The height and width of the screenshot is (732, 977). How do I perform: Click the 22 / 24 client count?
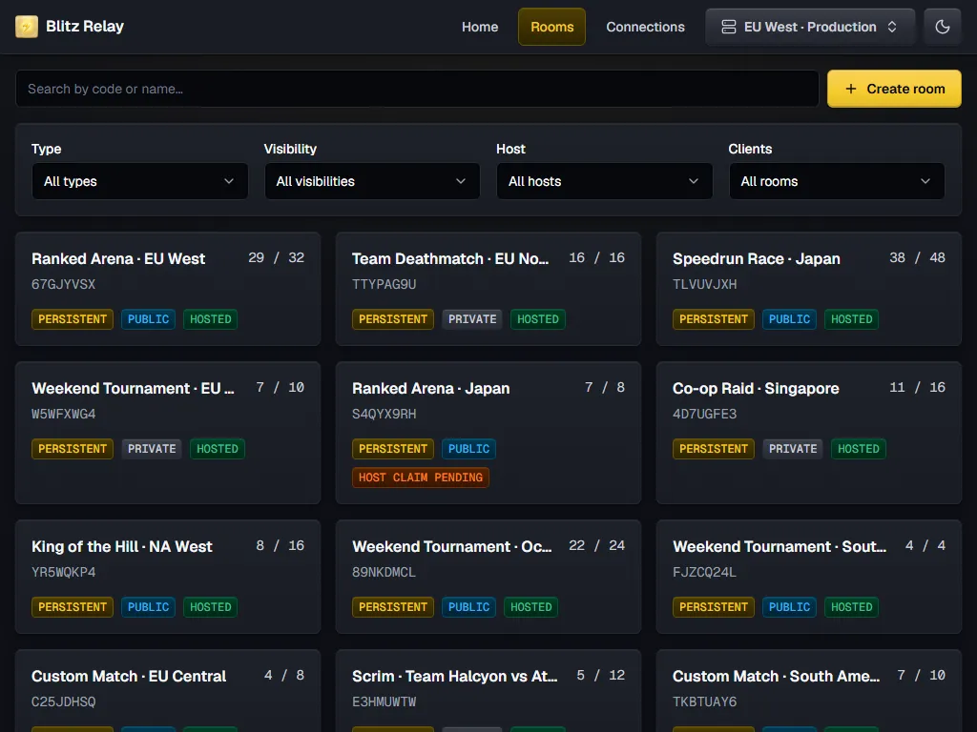coord(596,545)
